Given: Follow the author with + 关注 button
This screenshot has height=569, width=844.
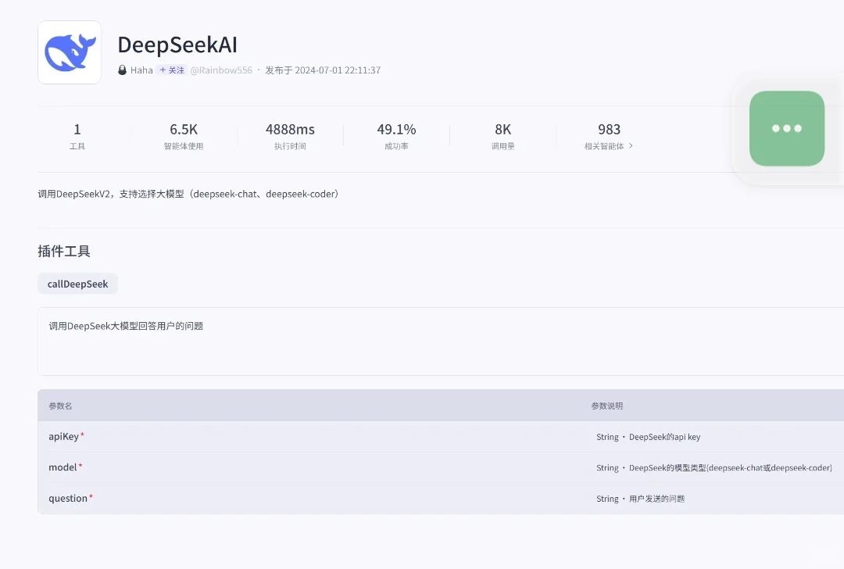Looking at the screenshot, I should pos(172,70).
